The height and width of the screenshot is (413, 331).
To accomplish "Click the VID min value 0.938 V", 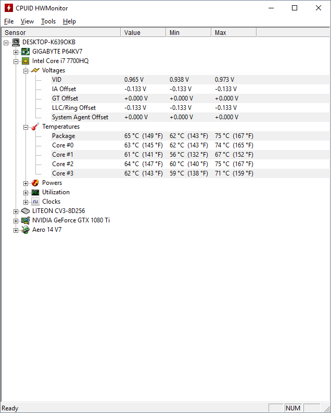I will click(179, 80).
